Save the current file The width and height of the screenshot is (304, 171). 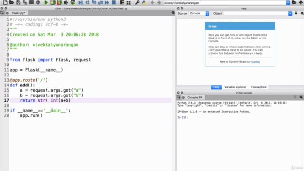[x=18, y=2]
